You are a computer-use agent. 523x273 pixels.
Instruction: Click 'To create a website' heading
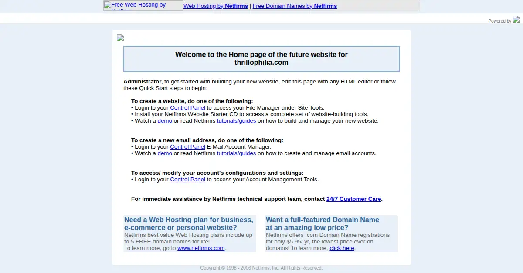point(192,101)
